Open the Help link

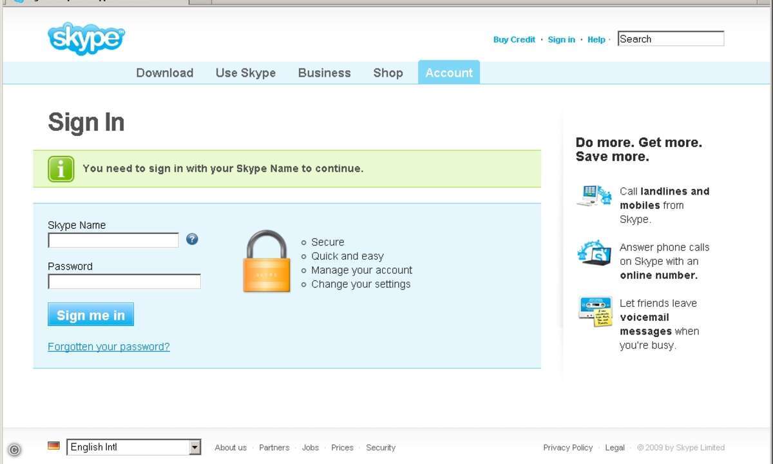pos(596,39)
